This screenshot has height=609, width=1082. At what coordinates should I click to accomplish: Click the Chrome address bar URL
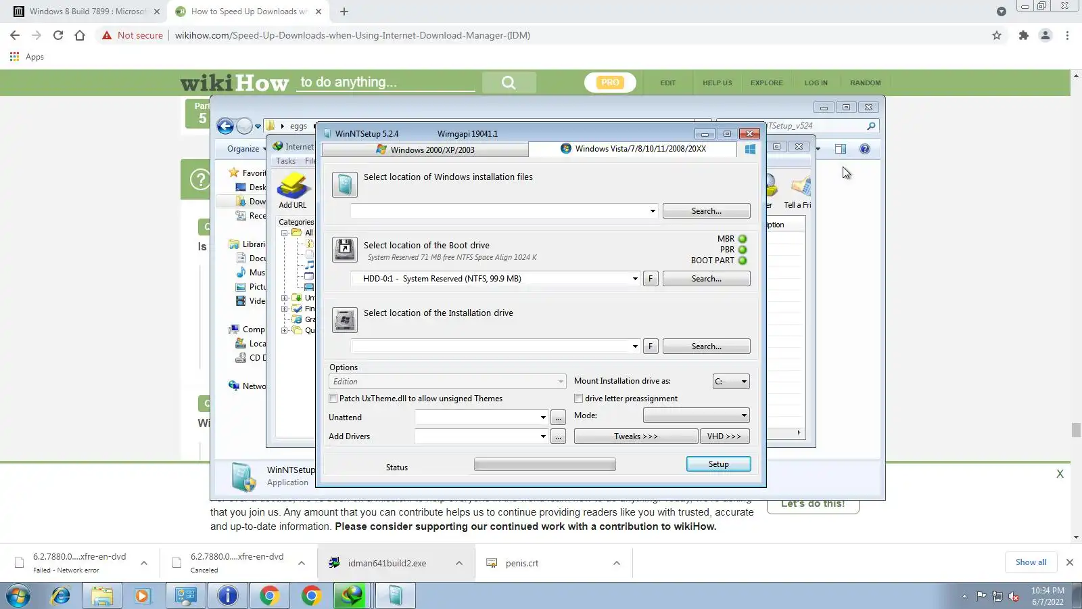tap(352, 35)
